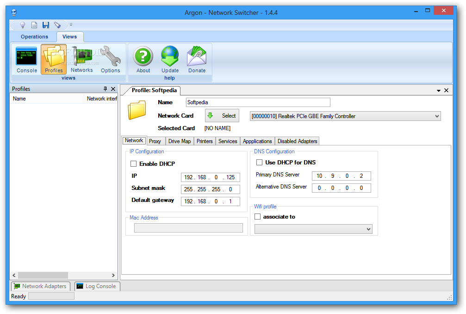
Task: Click the Name column header in Profiles
Action: [47, 99]
